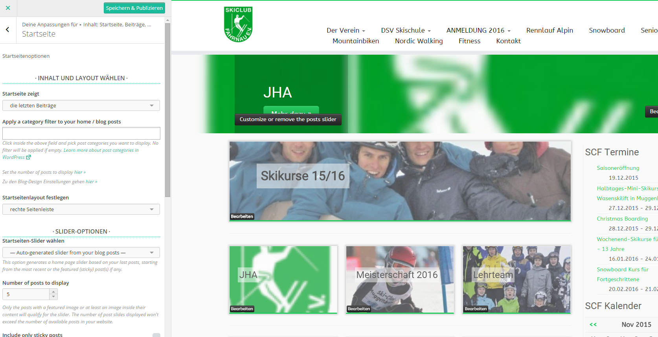Expand the Startseitenlayout festlegen dropdown

(81, 209)
